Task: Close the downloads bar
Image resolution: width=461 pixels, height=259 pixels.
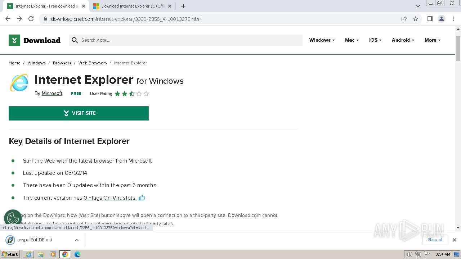Action: tap(455, 240)
